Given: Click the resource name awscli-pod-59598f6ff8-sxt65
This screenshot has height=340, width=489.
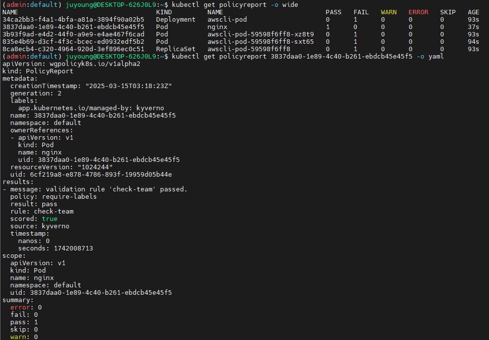Looking at the screenshot, I should coord(260,42).
